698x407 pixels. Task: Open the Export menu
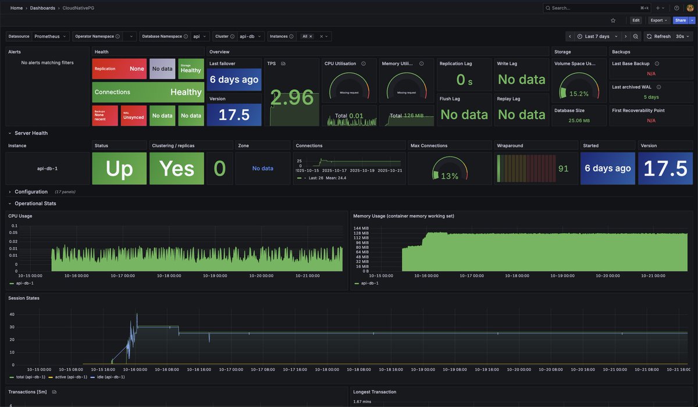pos(659,20)
